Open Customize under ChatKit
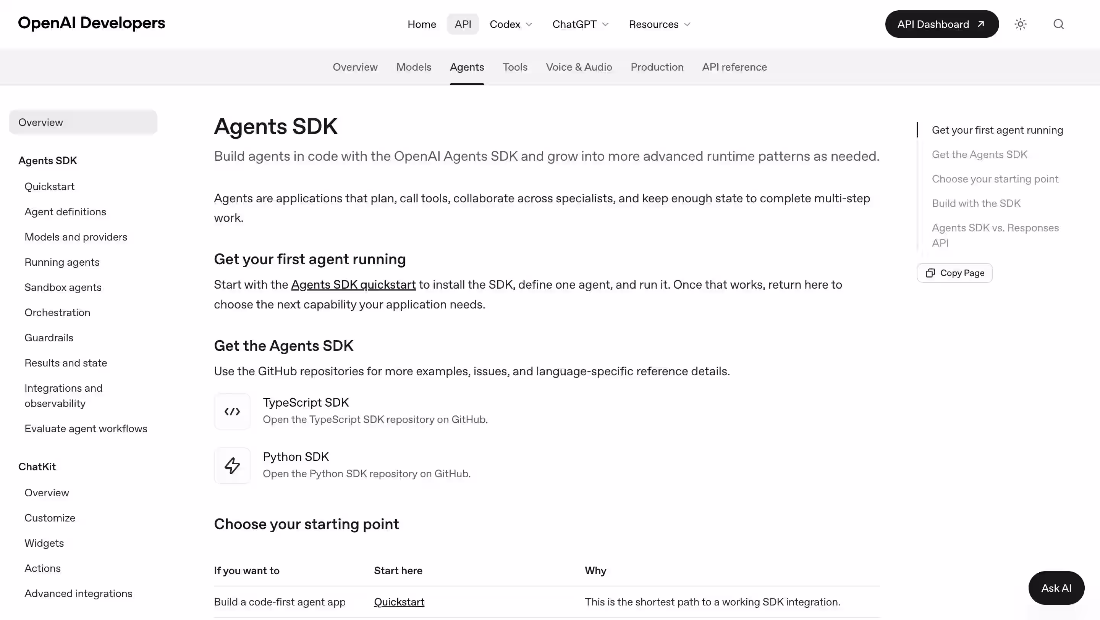Image resolution: width=1100 pixels, height=620 pixels. [50, 518]
